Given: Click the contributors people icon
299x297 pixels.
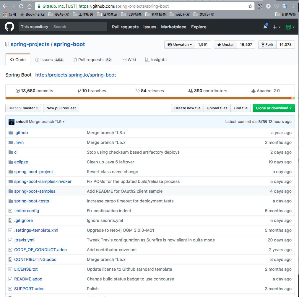Looking at the screenshot, I should (x=191, y=91).
